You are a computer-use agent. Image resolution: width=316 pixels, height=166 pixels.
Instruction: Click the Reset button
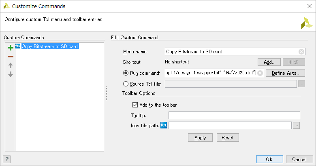227,138
